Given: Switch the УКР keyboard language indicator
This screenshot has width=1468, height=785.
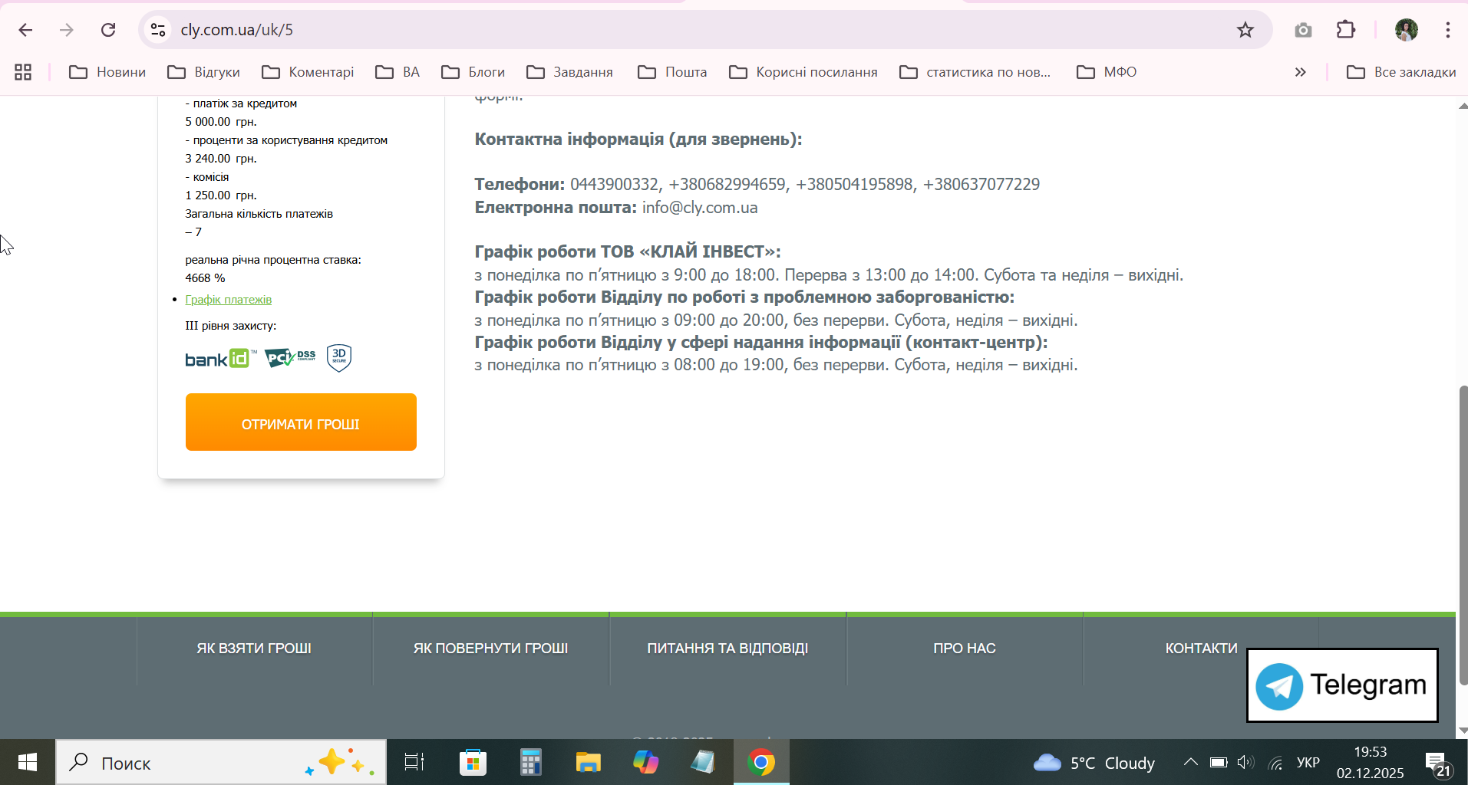Looking at the screenshot, I should click(x=1308, y=763).
